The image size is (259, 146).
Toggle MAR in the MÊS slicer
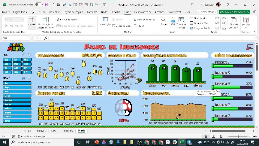pyautogui.click(x=27, y=60)
